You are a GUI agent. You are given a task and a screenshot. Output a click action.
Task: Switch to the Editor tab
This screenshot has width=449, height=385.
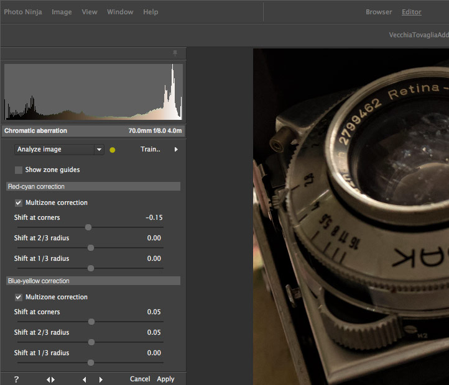tap(412, 12)
